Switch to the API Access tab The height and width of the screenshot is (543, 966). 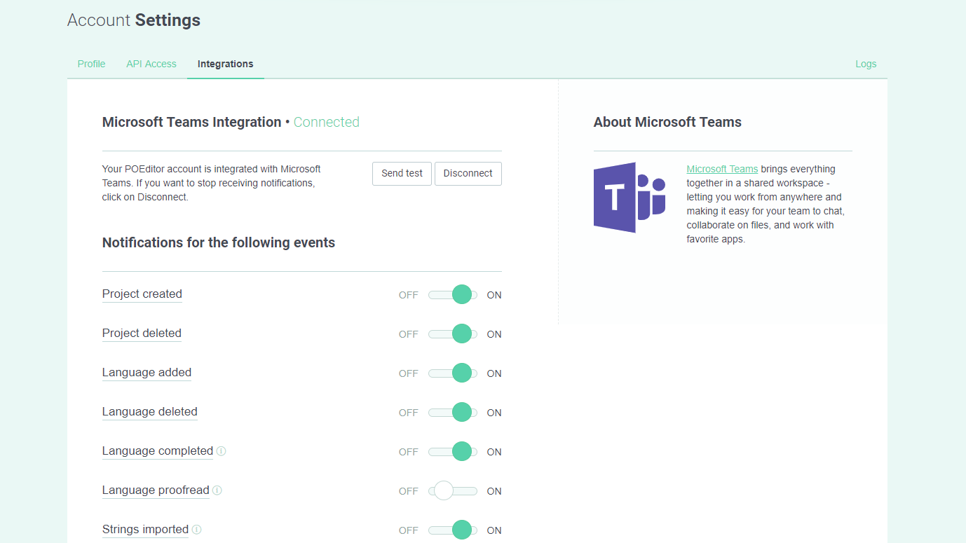tap(151, 64)
